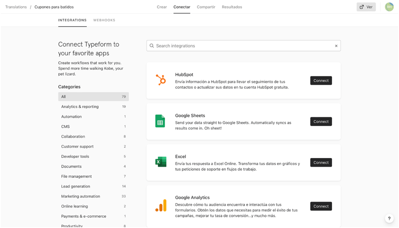Click the HubSpot integration title
This screenshot has height=228, width=399.
(184, 74)
